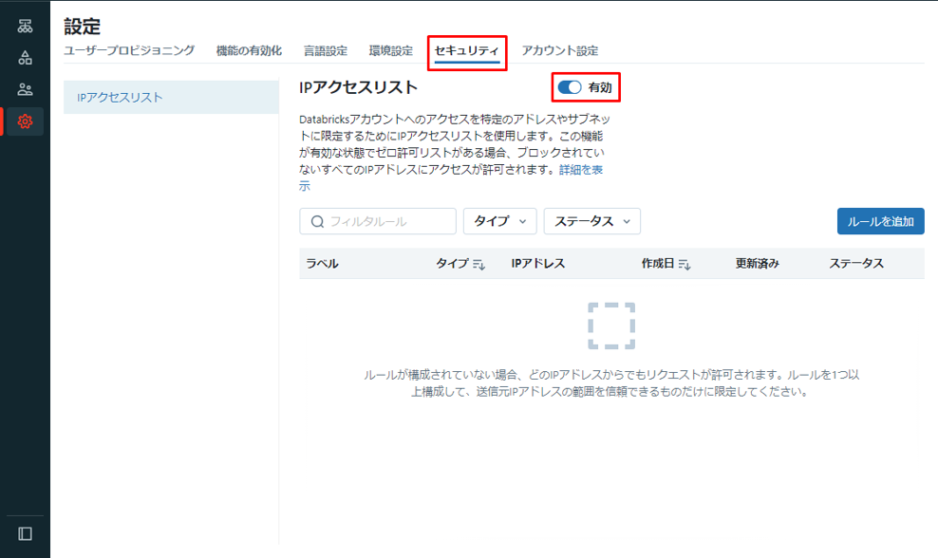
Task: Click the ラベル column header
Action: [323, 264]
